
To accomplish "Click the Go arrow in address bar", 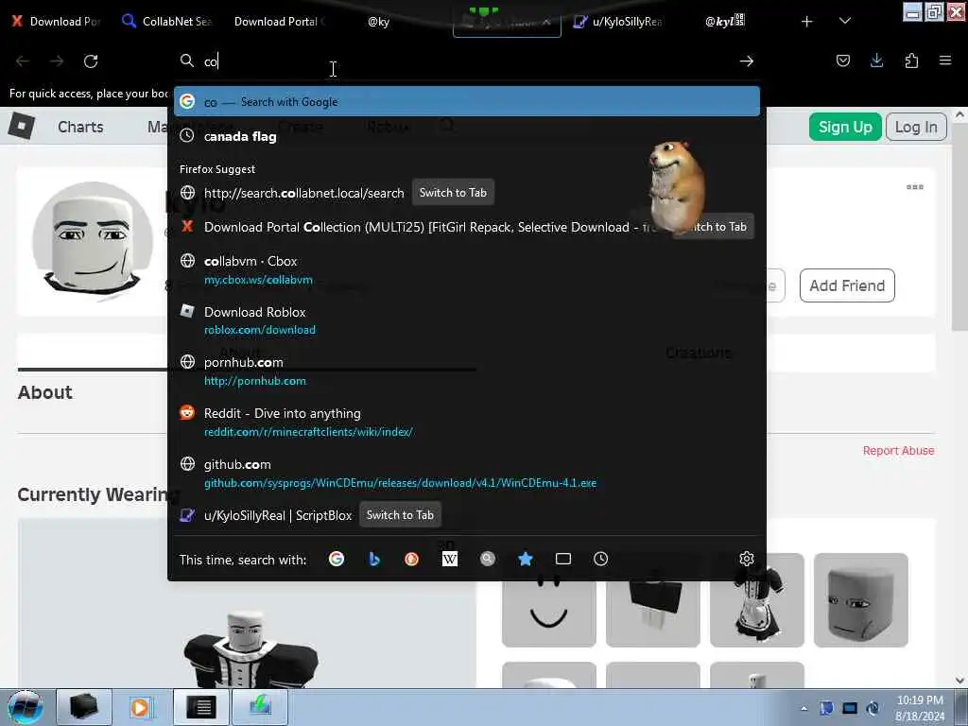I will point(747,61).
